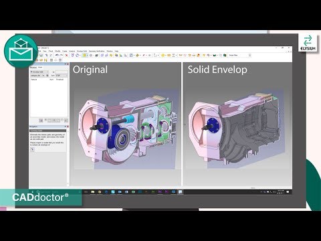Image resolution: width=321 pixels, height=241 pixels.
Task: Click the taskbar clock
Action: coord(280,191)
